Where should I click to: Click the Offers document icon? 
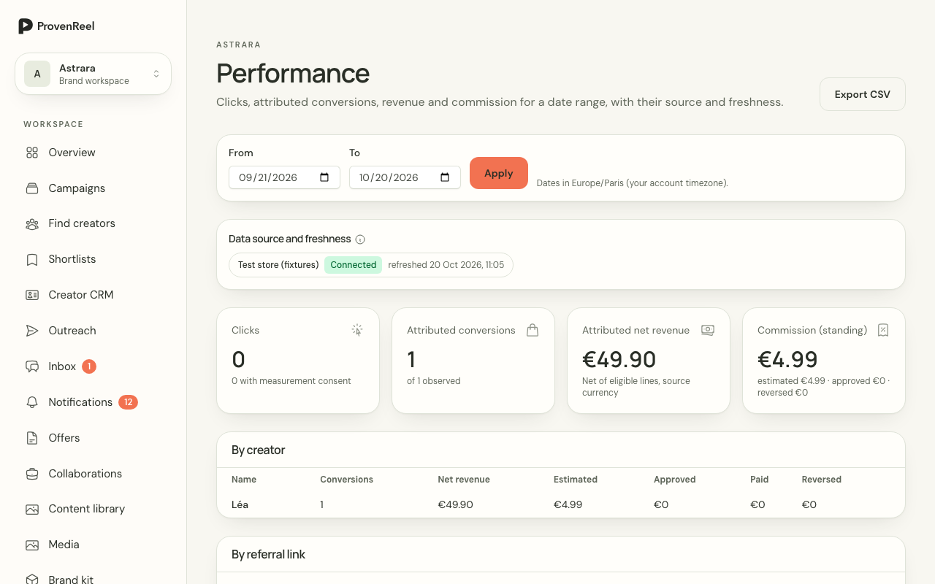pos(32,438)
